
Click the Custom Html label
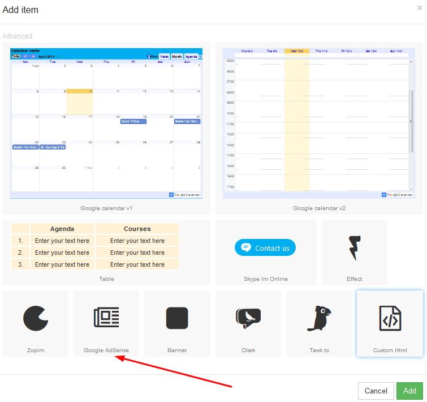pyautogui.click(x=390, y=350)
